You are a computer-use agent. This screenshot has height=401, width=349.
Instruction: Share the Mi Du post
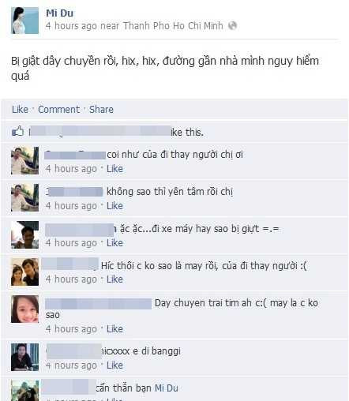[x=101, y=110]
